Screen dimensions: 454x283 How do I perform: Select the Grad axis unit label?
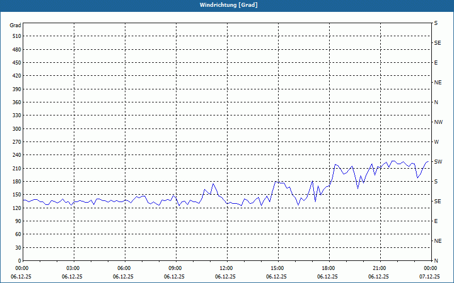pos(15,25)
